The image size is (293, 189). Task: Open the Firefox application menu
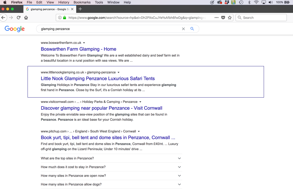[17, 2]
